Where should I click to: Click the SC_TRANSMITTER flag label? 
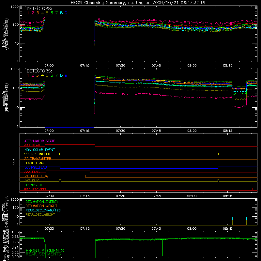point(38,158)
